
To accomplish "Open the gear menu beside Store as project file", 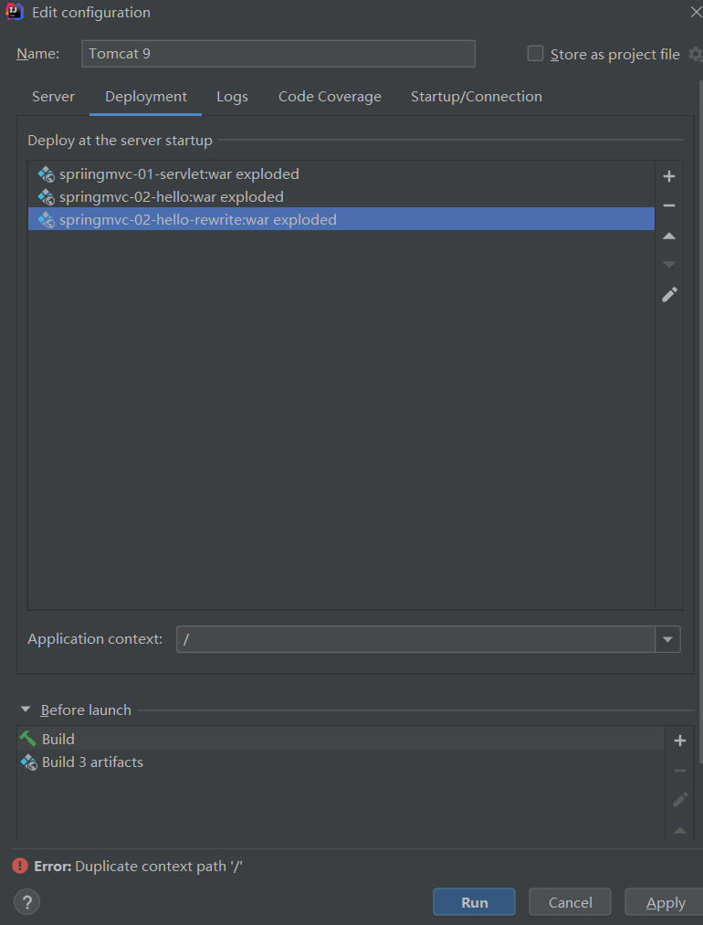I will [696, 54].
